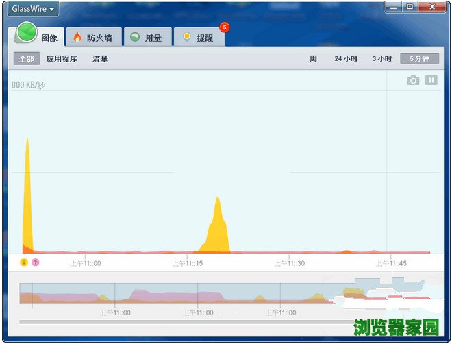Click the flame icon on 防火墙 tab
The height and width of the screenshot is (344, 452).
(77, 38)
